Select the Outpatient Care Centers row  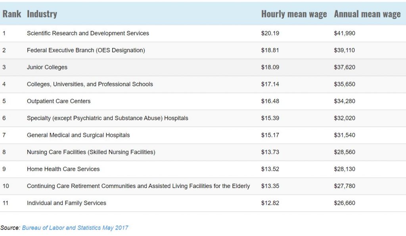tap(59, 101)
